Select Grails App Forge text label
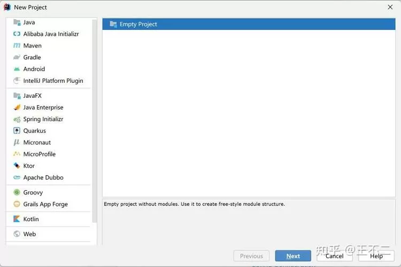The width and height of the screenshot is (401, 267). [45, 204]
